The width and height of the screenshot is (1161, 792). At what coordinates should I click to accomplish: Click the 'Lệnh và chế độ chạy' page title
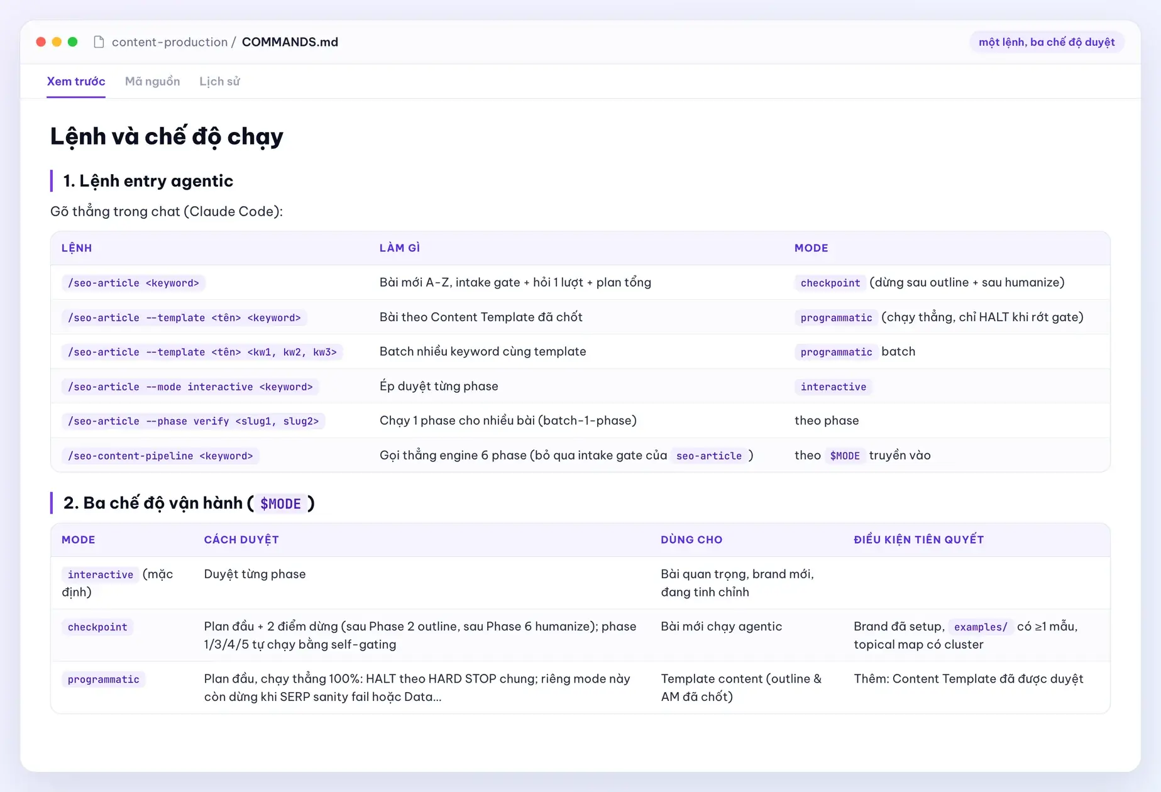(167, 136)
